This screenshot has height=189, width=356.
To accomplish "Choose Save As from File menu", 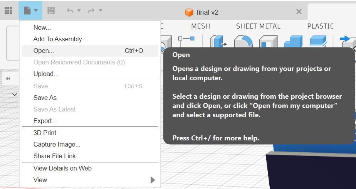I will click(45, 98).
